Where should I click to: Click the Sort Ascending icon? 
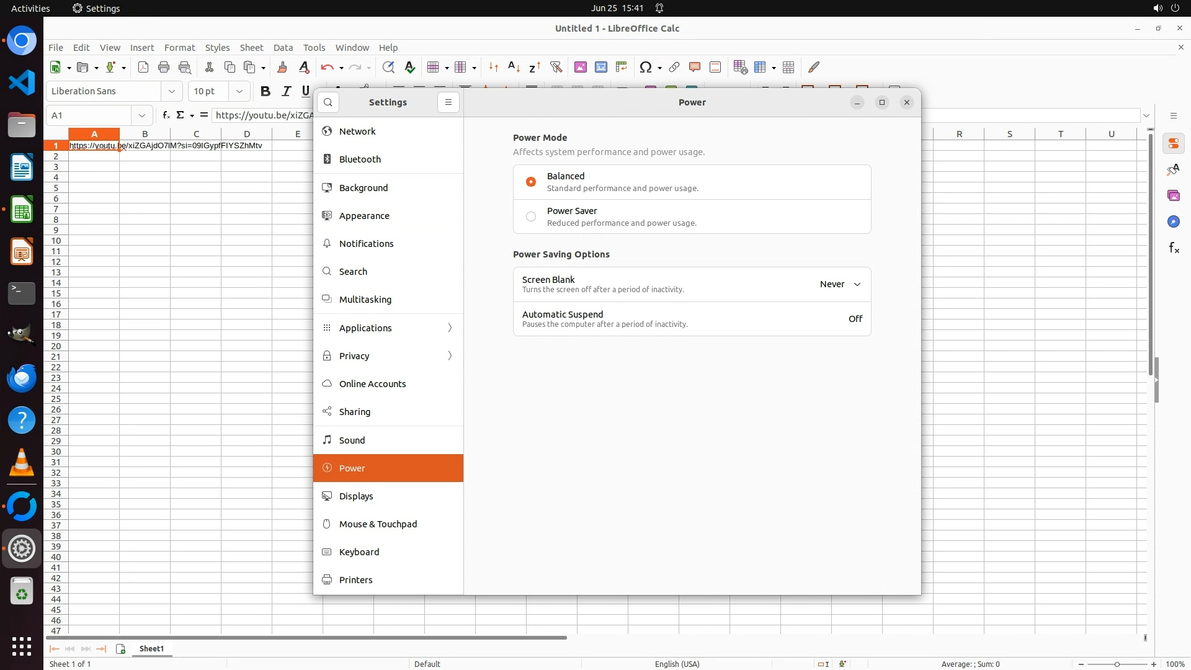point(514,67)
